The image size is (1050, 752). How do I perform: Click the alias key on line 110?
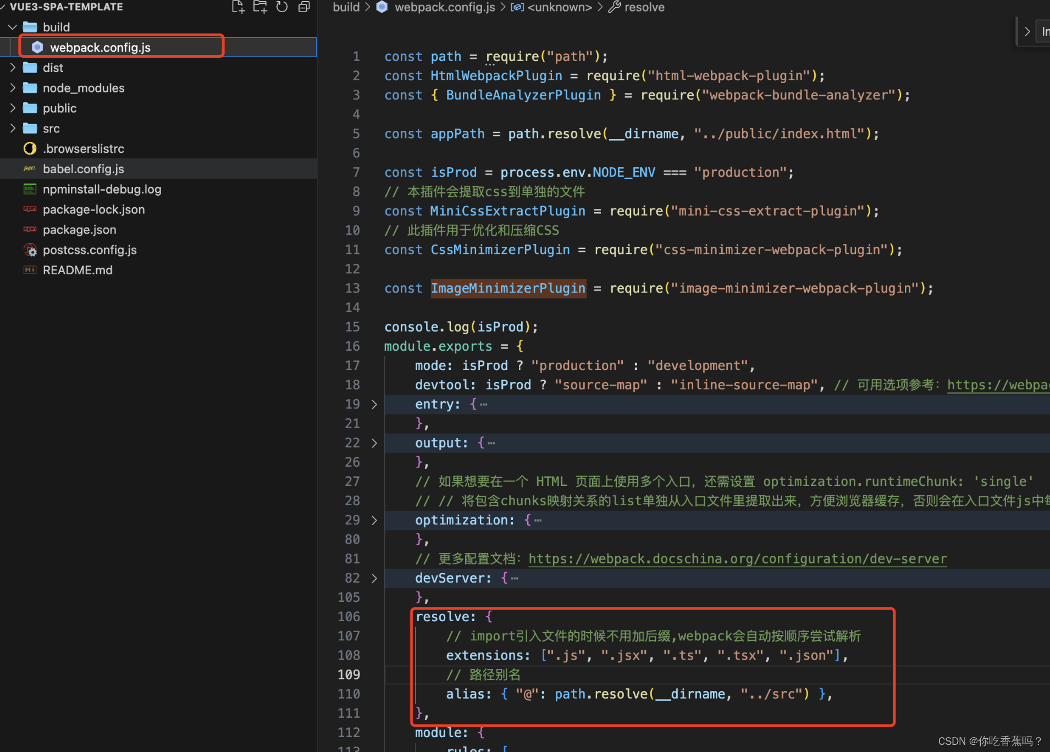pyautogui.click(x=465, y=694)
